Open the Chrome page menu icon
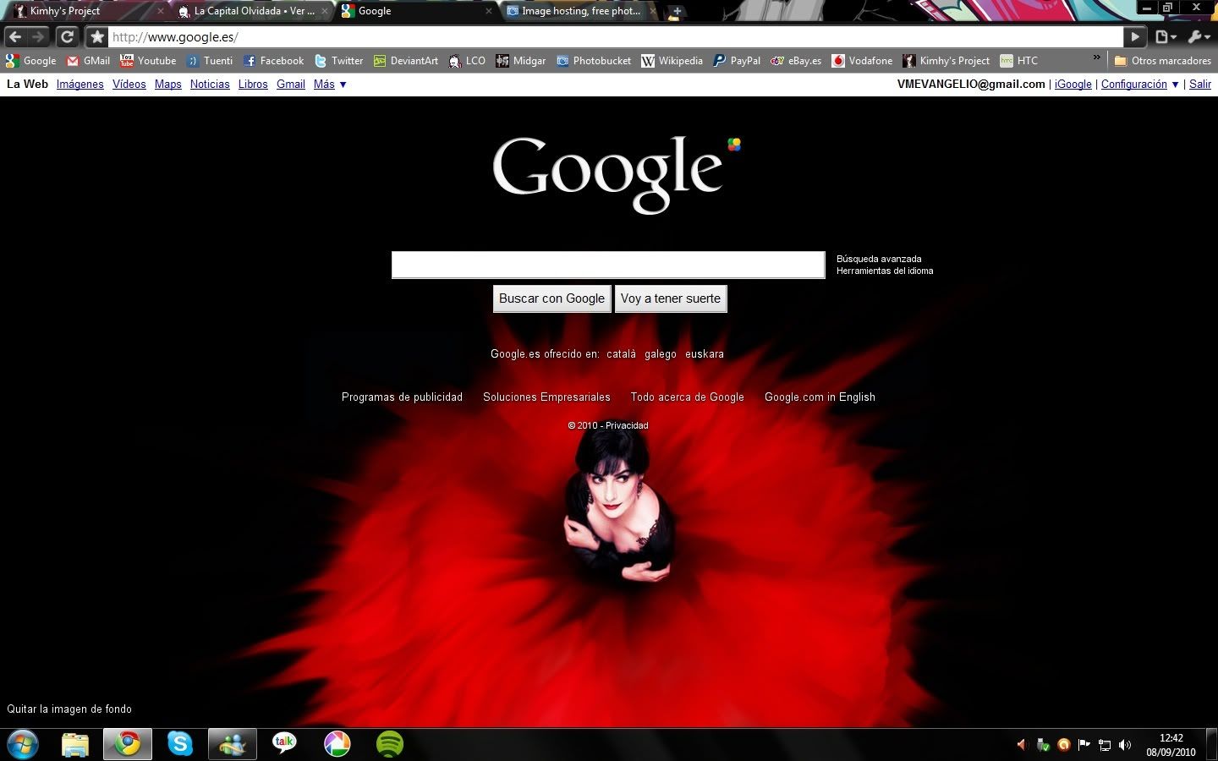 pyautogui.click(x=1166, y=36)
